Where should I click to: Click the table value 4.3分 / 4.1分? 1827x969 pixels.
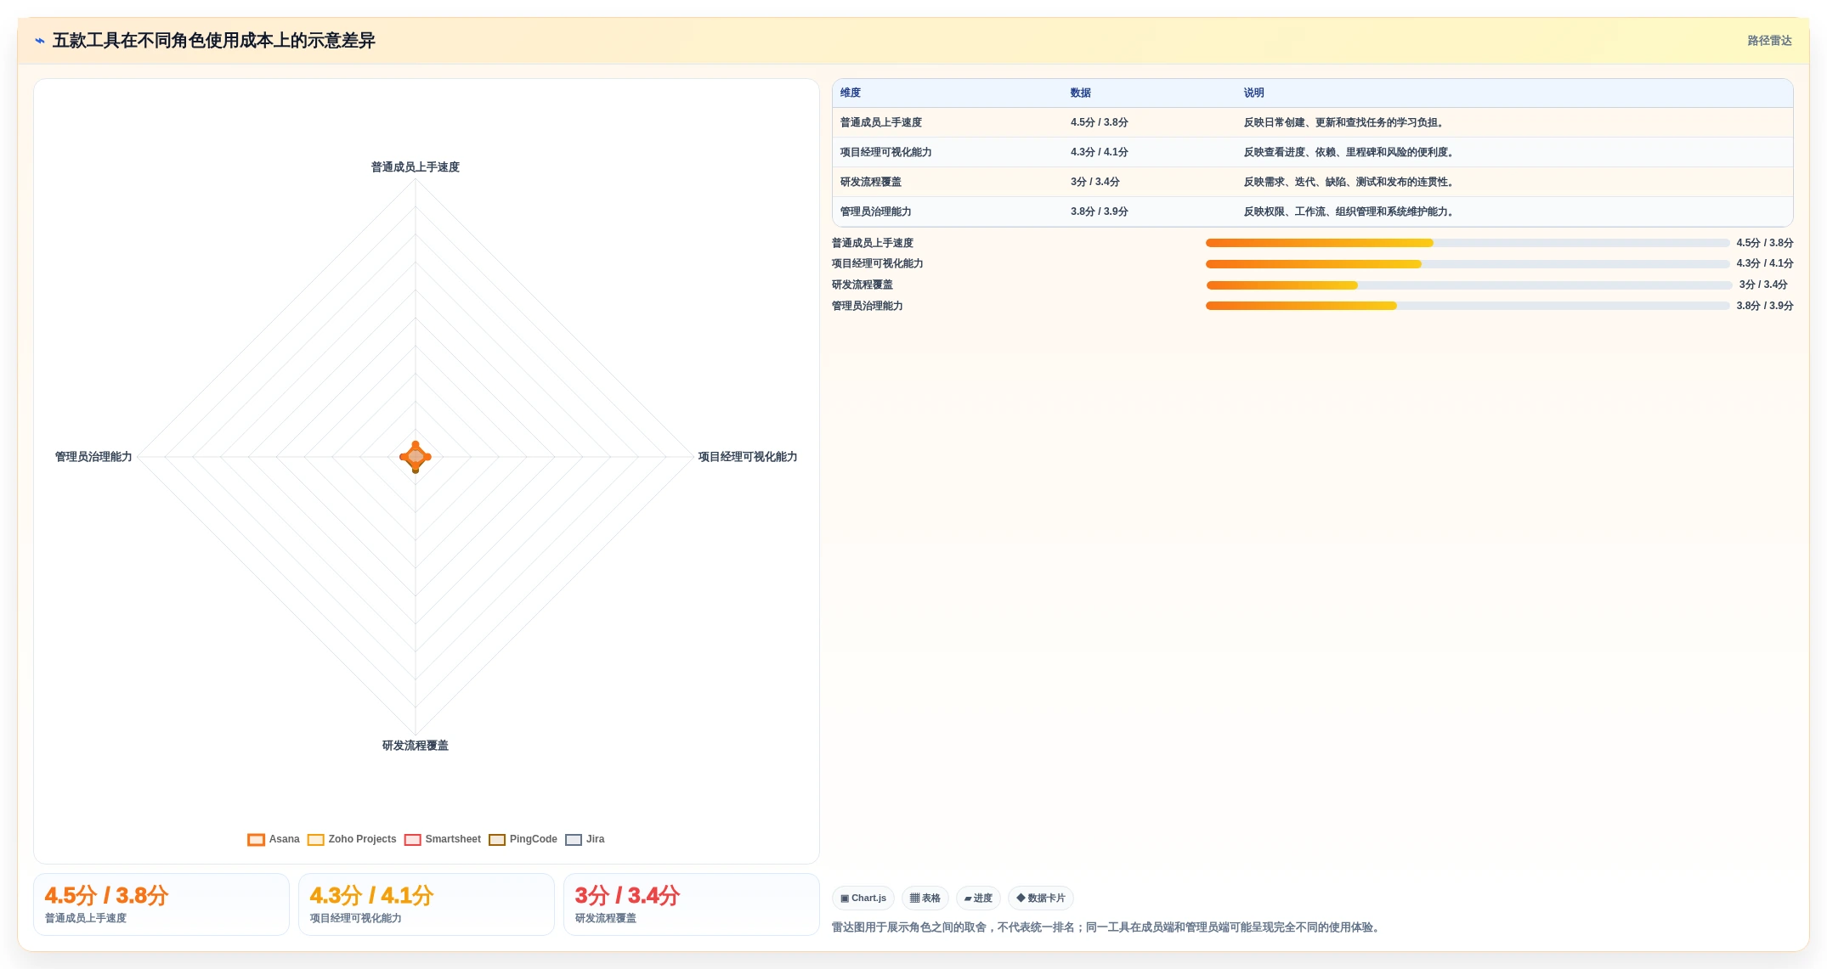click(1100, 153)
